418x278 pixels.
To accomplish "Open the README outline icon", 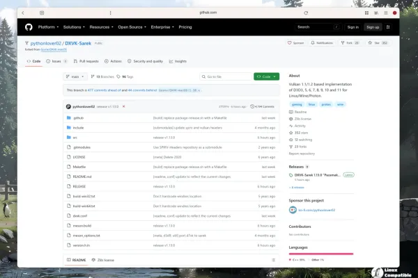I will pos(273,260).
